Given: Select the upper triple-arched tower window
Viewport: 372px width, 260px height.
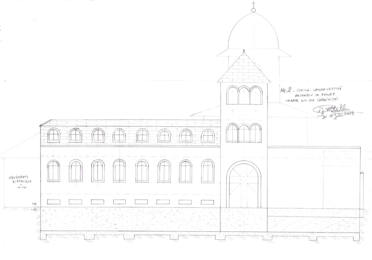Looking at the screenshot, I should coord(244,95).
